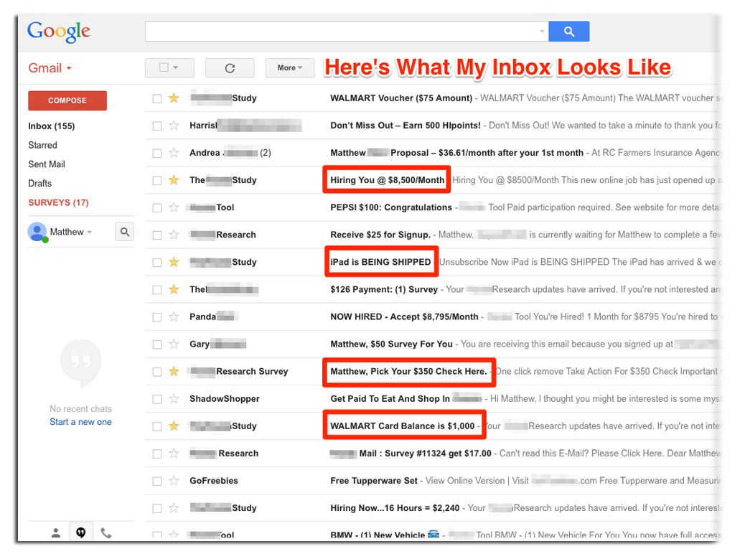The height and width of the screenshot is (554, 745).
Task: Click the blue search magnifier button
Action: pos(568,32)
